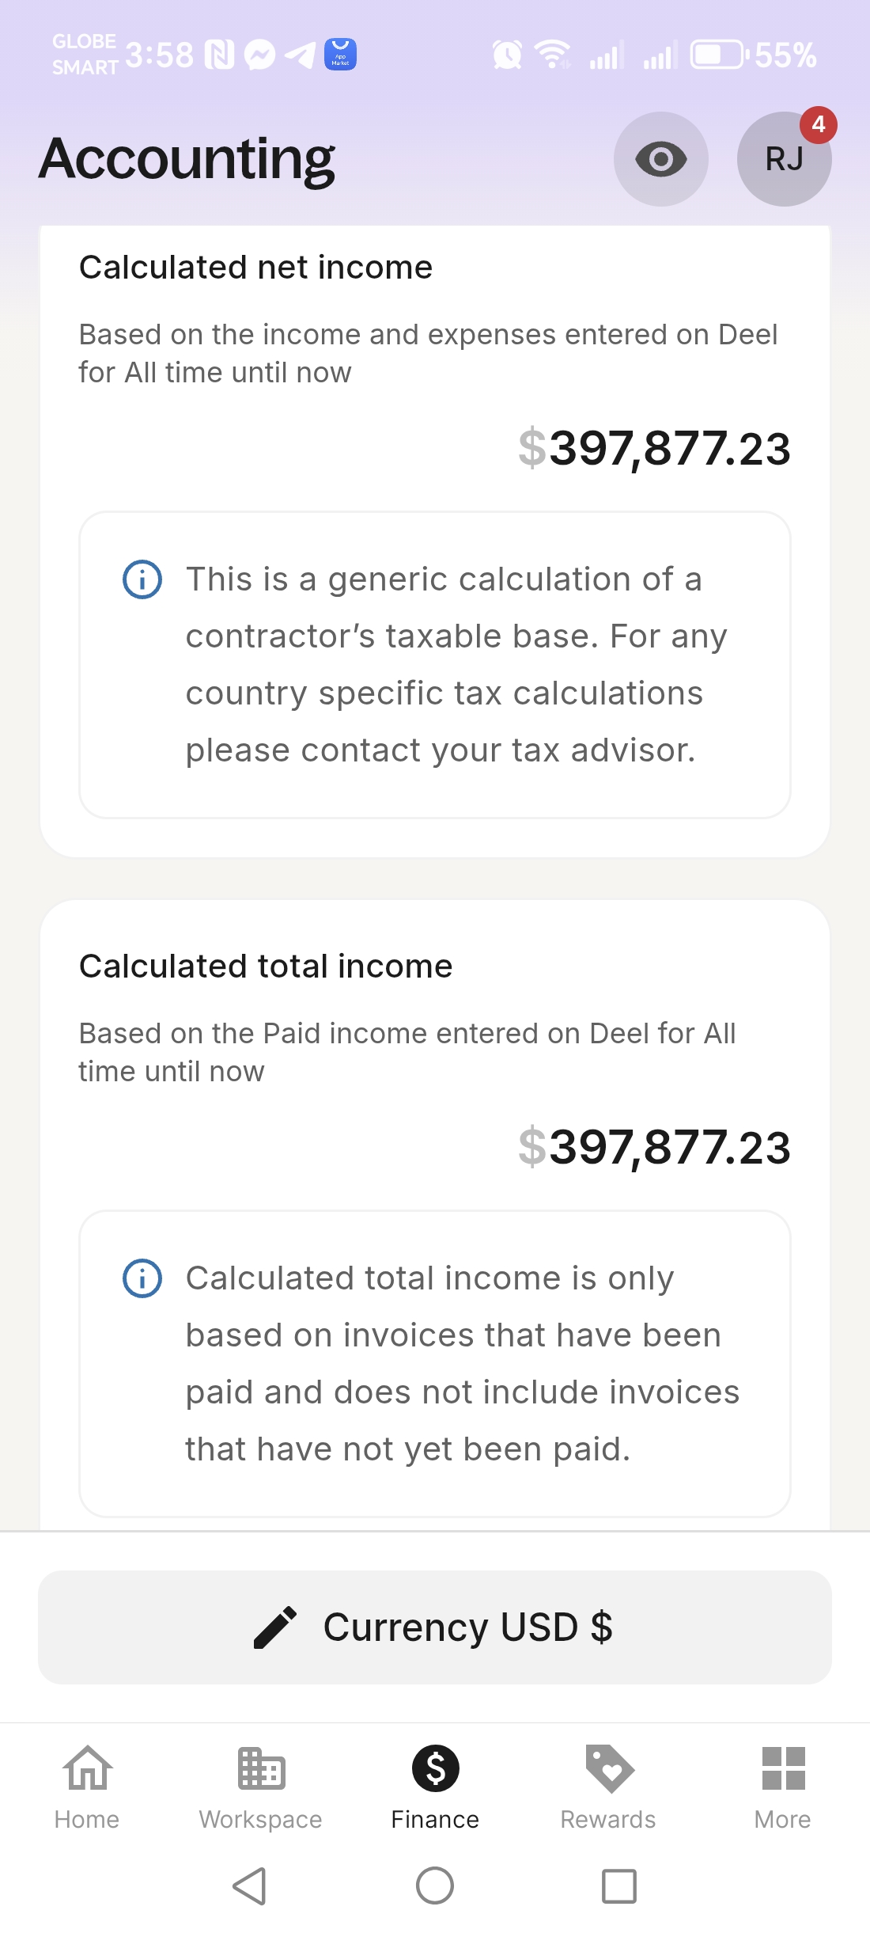Image resolution: width=870 pixels, height=1933 pixels.
Task: Change the Currency USD $ setting
Action: 467,1627
